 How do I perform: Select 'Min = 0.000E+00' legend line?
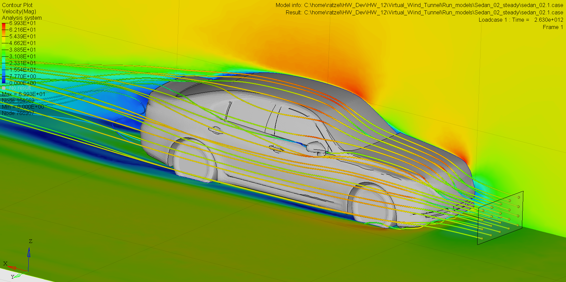pos(23,107)
